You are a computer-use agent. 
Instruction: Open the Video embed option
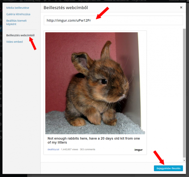pyautogui.click(x=14, y=42)
